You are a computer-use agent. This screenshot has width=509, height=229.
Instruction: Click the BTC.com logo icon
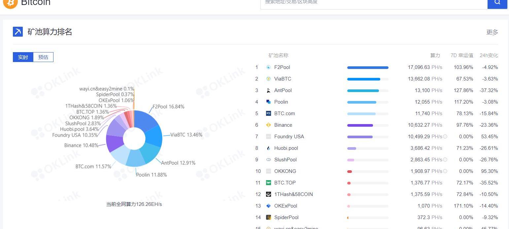click(268, 114)
